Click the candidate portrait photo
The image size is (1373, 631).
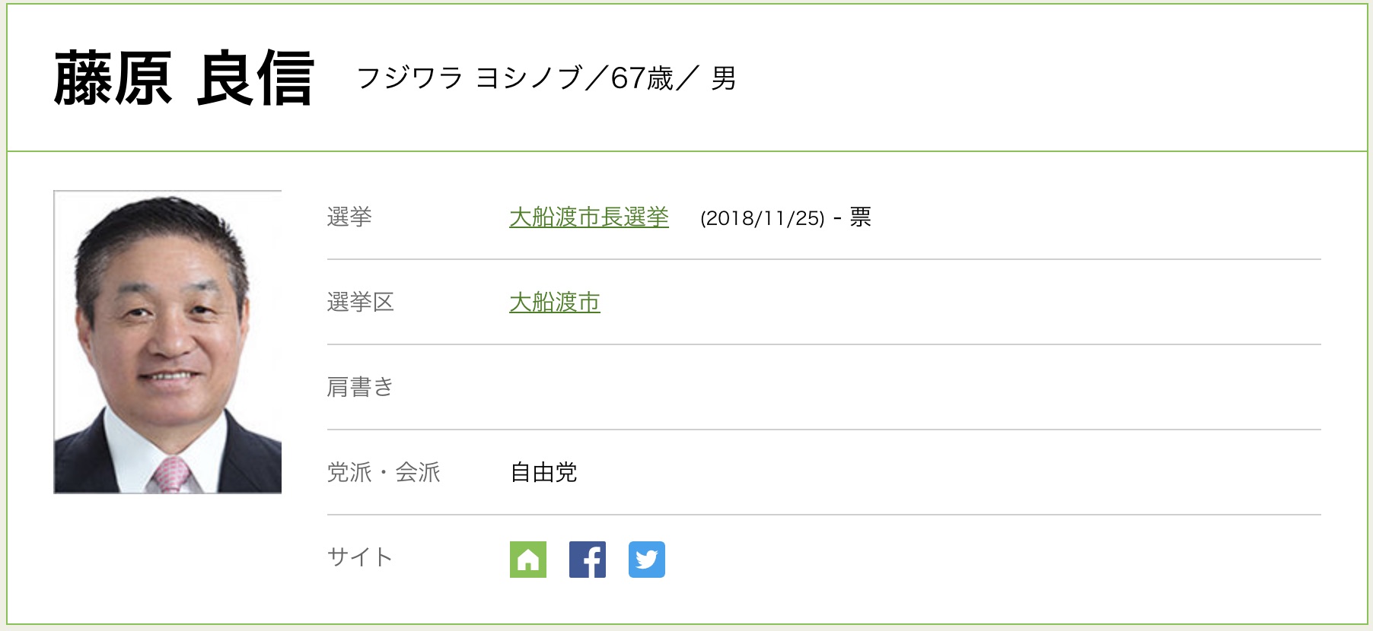pos(167,342)
